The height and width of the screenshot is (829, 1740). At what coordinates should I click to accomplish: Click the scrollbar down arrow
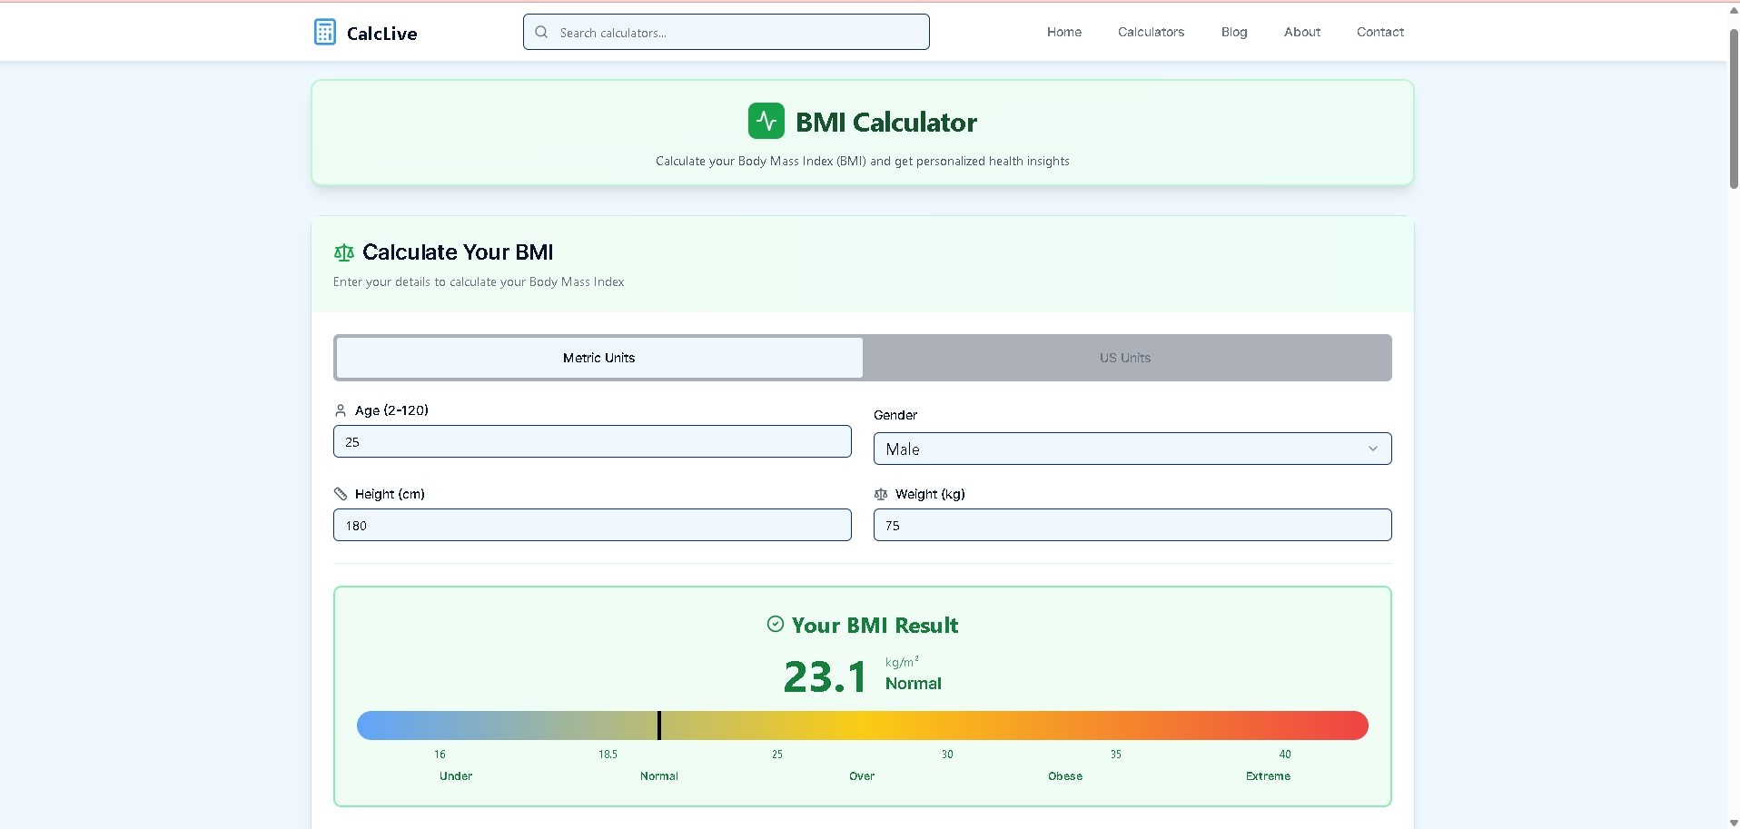(x=1734, y=823)
